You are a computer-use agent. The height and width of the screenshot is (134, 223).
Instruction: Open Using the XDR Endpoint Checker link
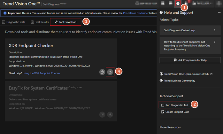click(41, 73)
